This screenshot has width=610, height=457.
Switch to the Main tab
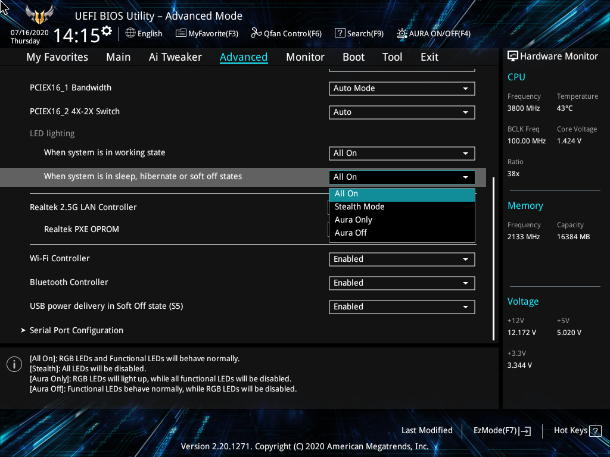(119, 57)
